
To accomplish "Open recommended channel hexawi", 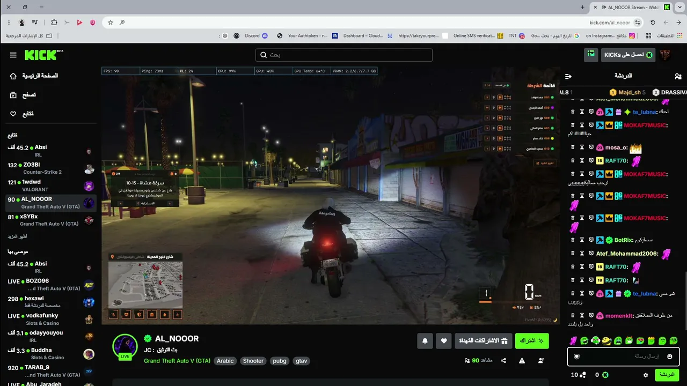I will [x=51, y=302].
